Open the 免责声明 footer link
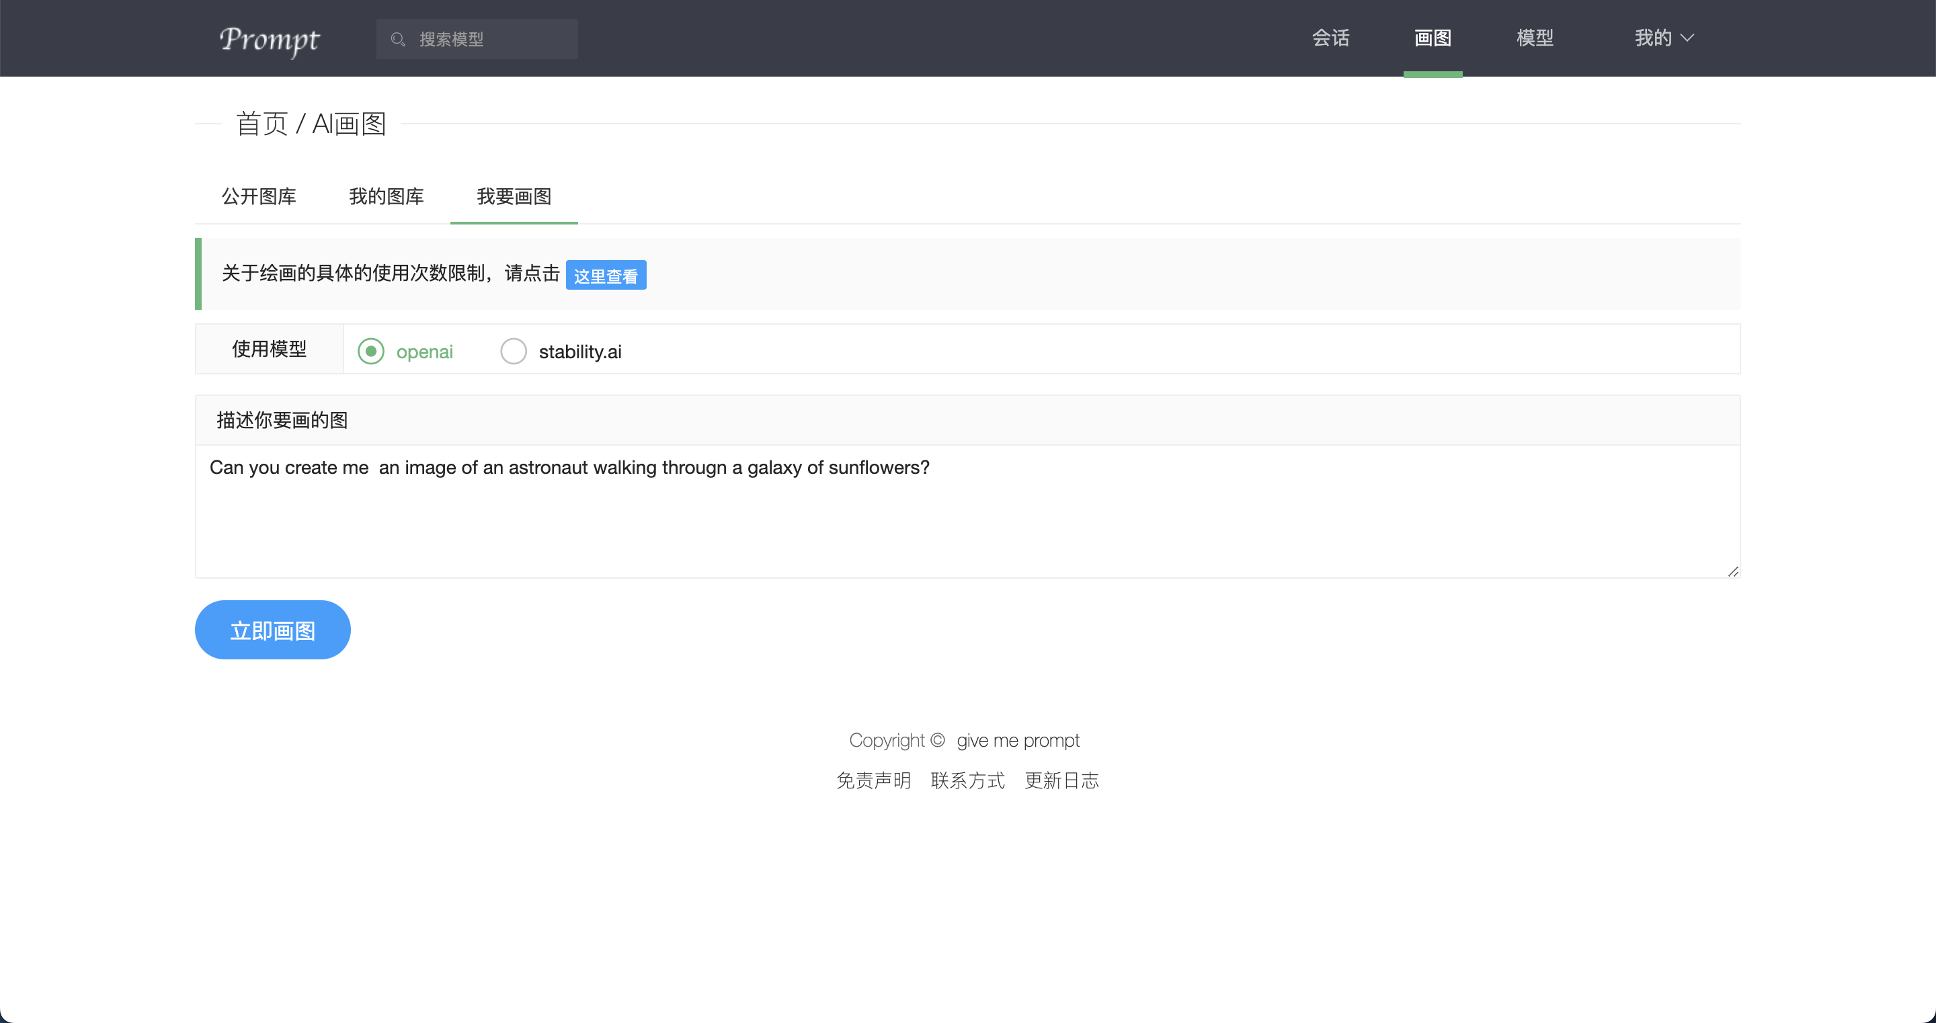 point(873,780)
